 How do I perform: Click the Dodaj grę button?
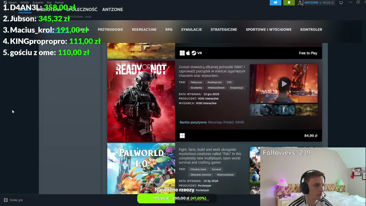tap(13, 200)
